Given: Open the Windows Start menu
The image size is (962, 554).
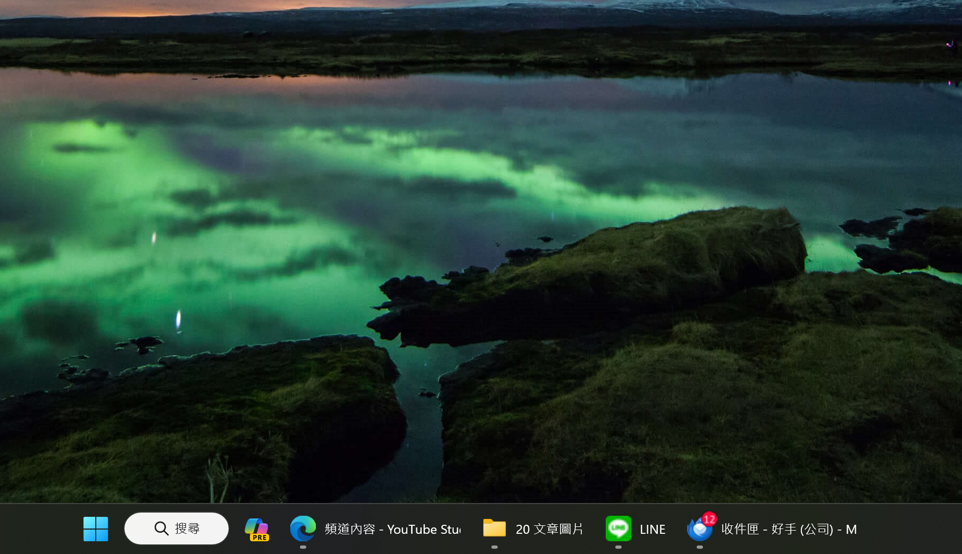Looking at the screenshot, I should pyautogui.click(x=96, y=529).
